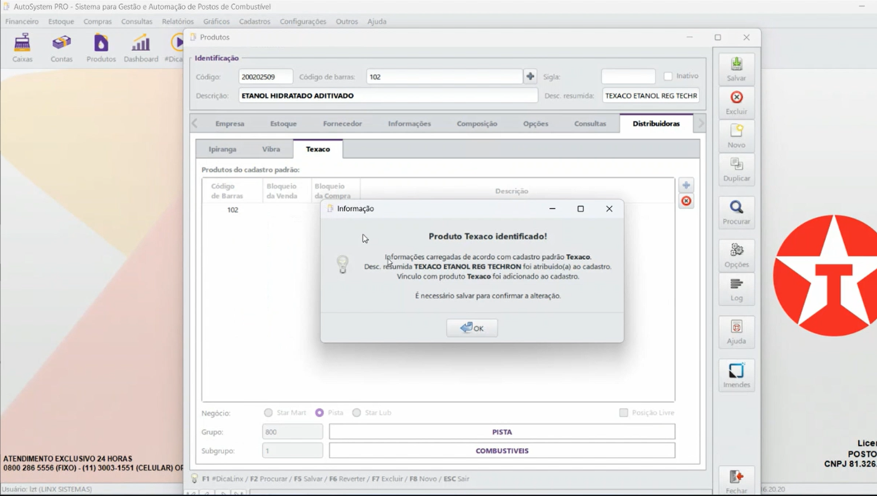This screenshot has height=496, width=877.
Task: Open the Configurações menu
Action: tap(303, 21)
